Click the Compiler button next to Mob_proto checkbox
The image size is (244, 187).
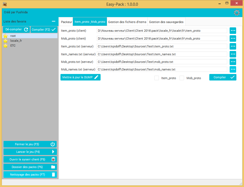coord(223,77)
